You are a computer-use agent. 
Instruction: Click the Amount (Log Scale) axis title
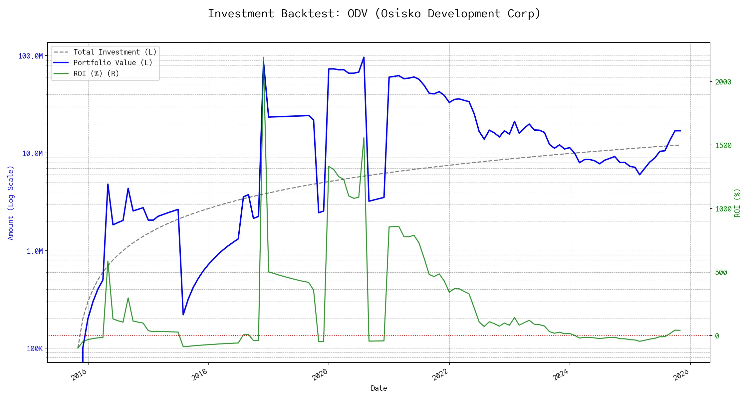click(x=11, y=203)
